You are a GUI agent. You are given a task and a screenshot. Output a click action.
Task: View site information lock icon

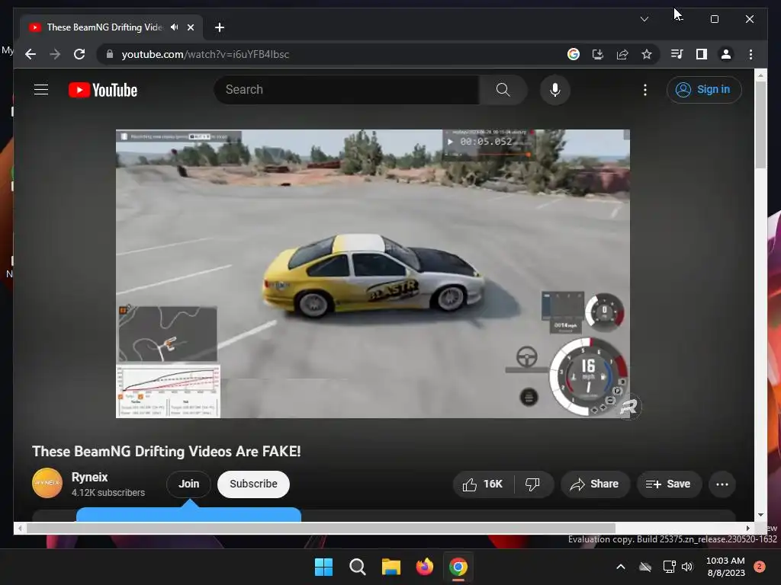coord(110,54)
